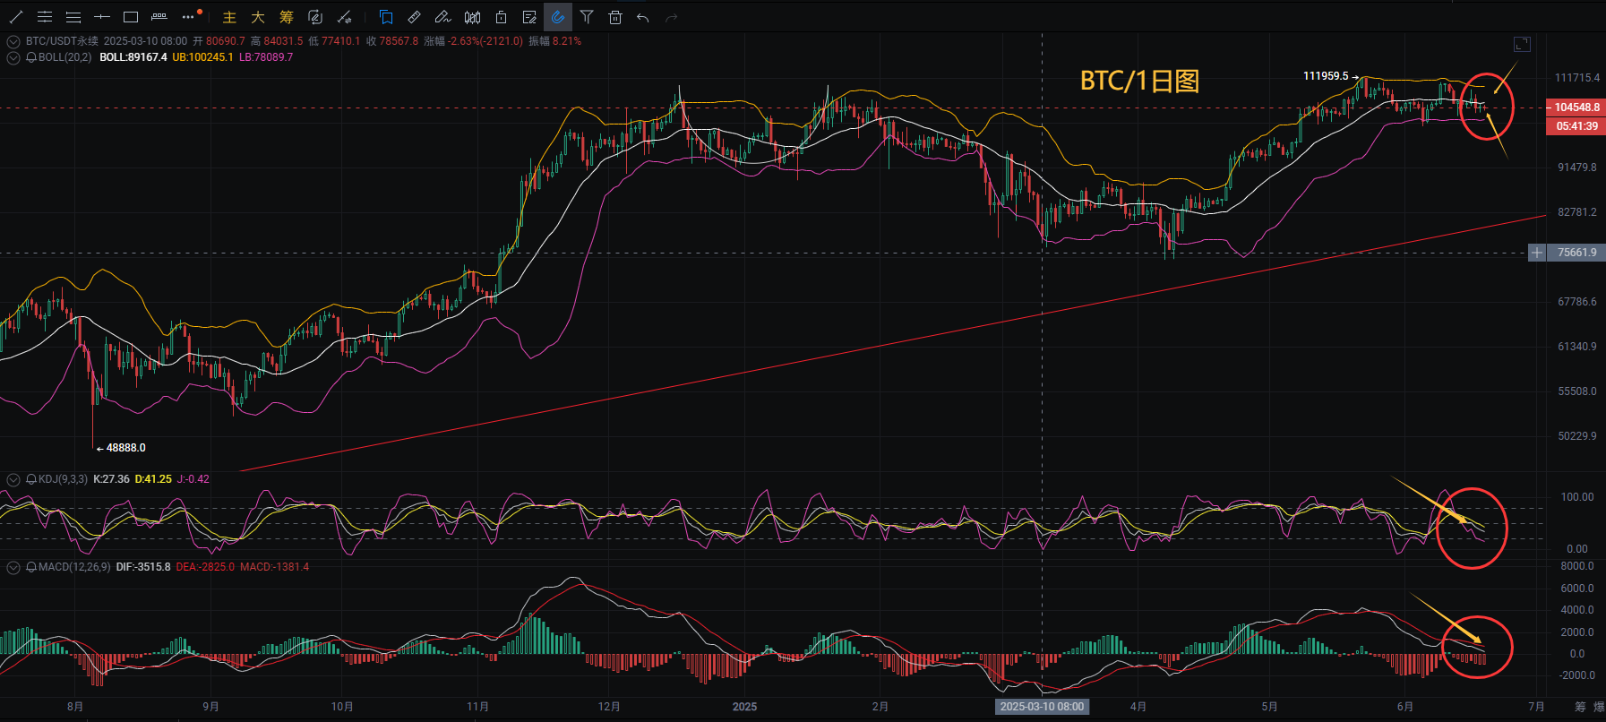Toggle the magnet snap mode
This screenshot has height=722, width=1606.
point(558,17)
